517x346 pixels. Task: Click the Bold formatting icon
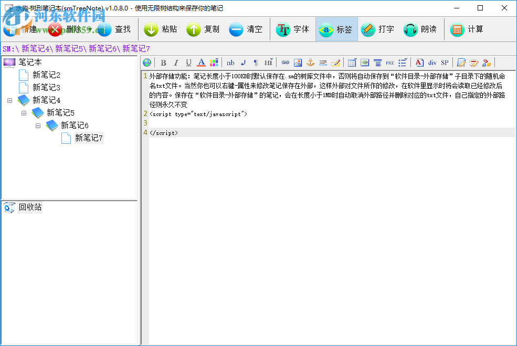[x=163, y=62]
